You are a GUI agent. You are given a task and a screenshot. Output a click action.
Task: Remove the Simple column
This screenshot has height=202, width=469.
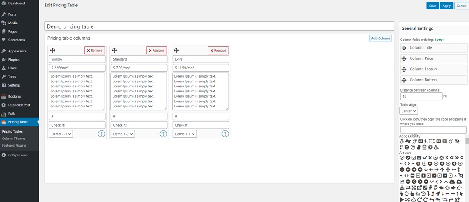tap(95, 50)
